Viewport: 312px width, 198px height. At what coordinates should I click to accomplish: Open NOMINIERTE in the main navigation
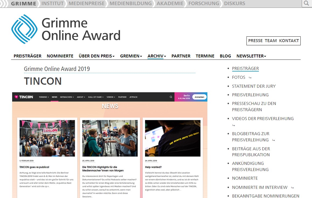[x=60, y=56]
